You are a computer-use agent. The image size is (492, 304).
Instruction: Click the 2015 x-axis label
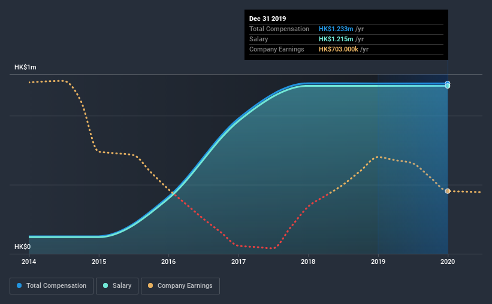click(99, 262)
